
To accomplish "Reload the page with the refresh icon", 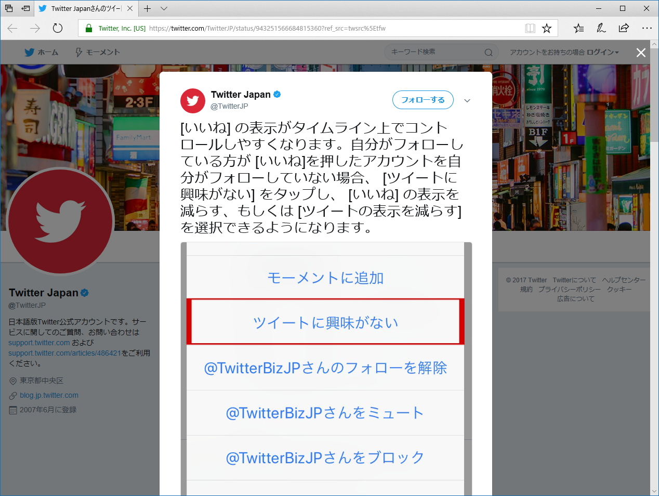I will point(57,28).
